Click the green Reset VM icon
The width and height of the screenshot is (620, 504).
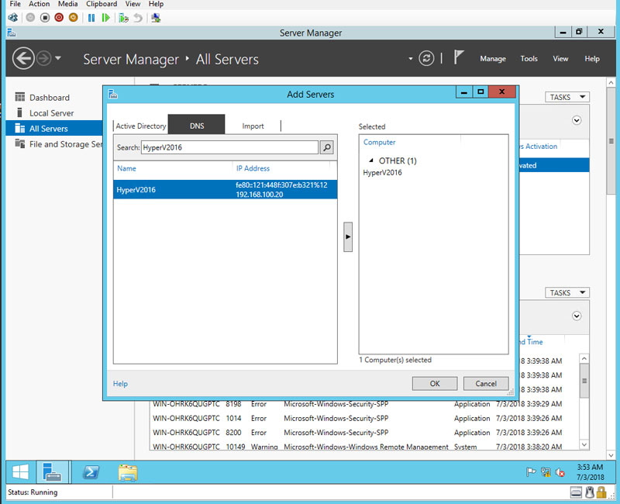(x=105, y=17)
